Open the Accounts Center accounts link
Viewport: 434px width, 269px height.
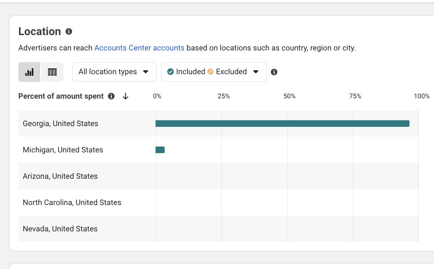[x=139, y=48]
